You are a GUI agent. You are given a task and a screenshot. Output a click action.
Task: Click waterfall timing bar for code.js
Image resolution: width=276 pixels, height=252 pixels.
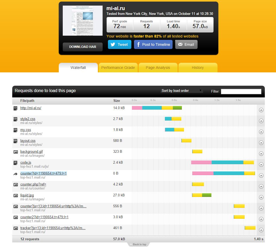tap(223, 162)
